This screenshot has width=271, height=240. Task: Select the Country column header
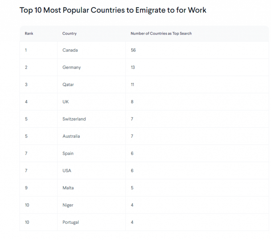coord(69,33)
